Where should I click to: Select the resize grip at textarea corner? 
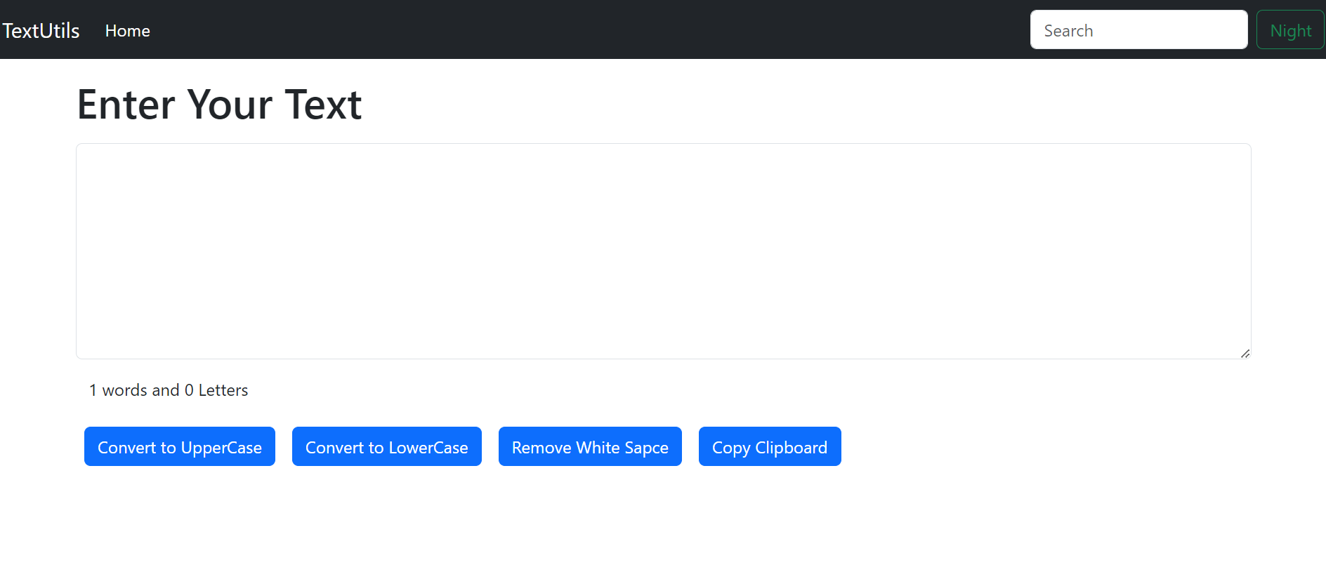(1245, 353)
